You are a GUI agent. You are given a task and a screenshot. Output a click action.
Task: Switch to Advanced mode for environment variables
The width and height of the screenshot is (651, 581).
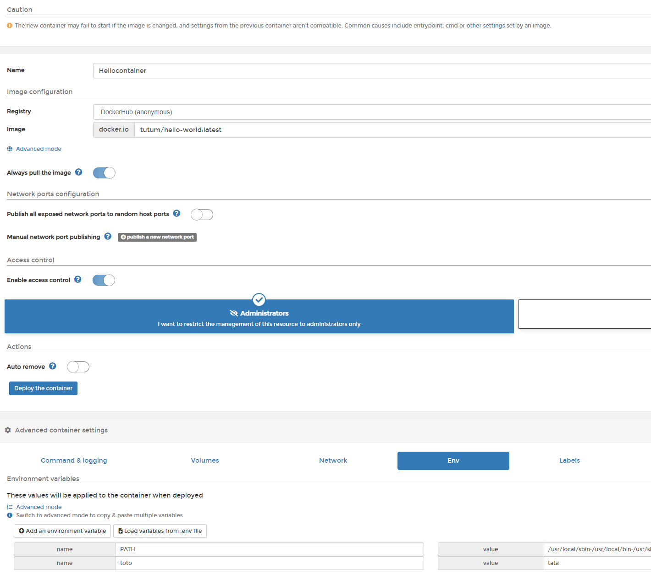39,507
